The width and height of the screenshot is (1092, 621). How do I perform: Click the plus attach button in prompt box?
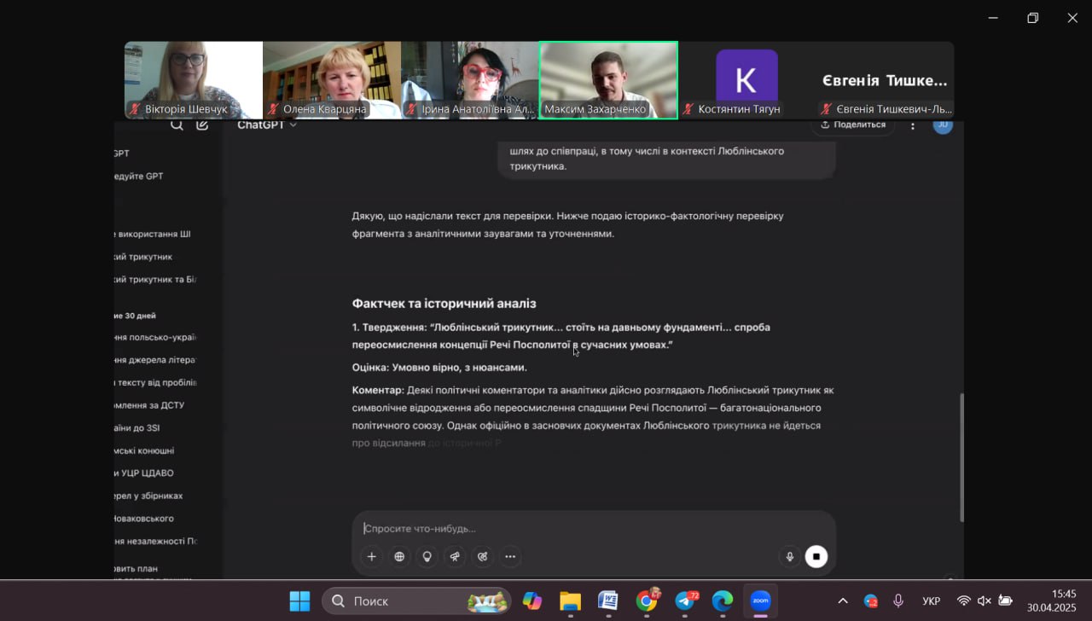tap(371, 557)
